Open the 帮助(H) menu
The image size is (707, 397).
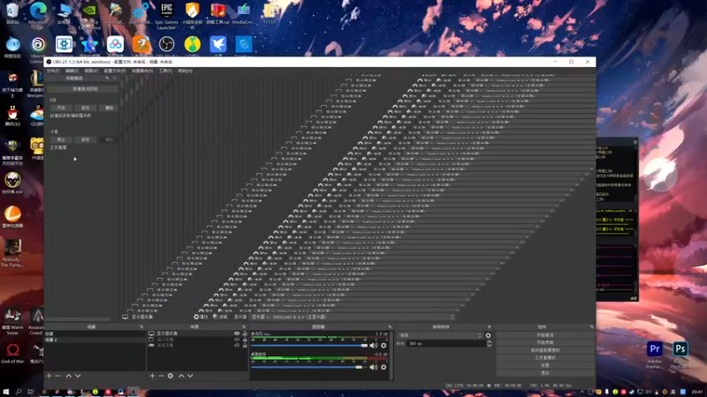point(185,71)
